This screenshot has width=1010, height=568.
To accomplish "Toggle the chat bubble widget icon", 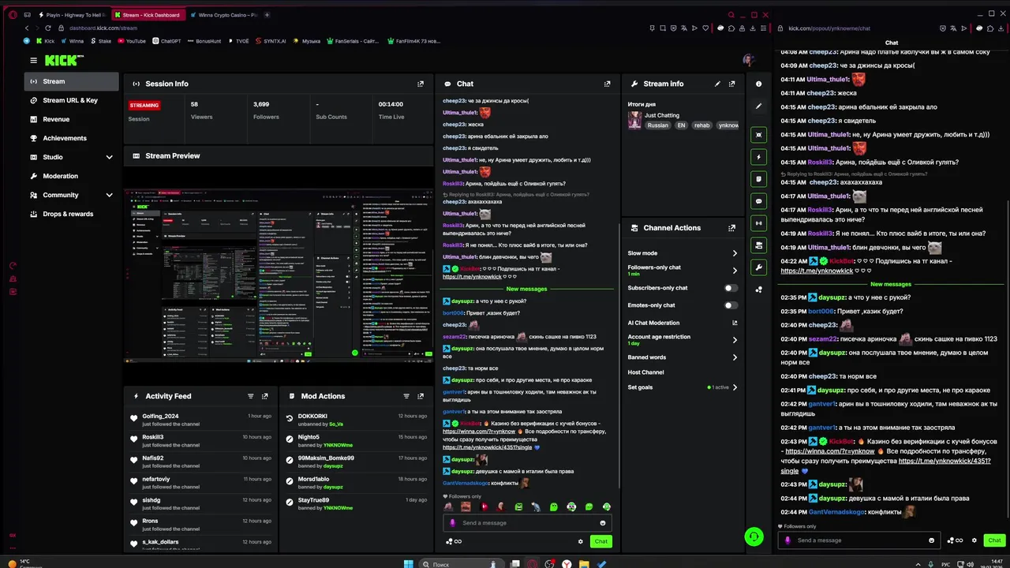I will point(759,201).
